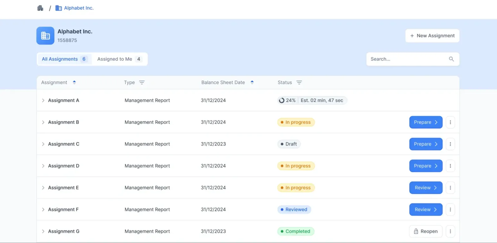
Task: Click the Balance Sheet Date header label
Action: (x=223, y=82)
